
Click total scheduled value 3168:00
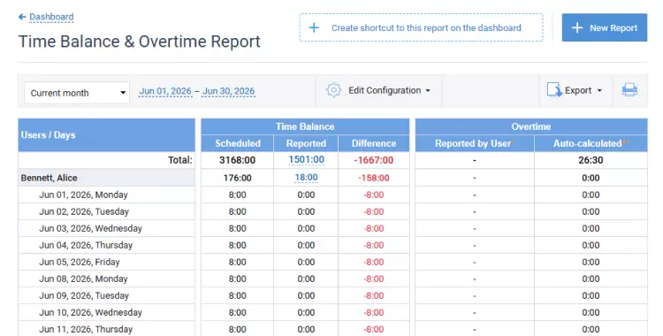[x=238, y=160]
